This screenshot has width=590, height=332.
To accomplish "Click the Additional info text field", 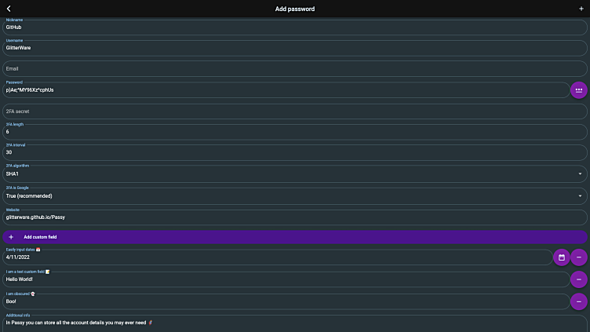I will click(294, 322).
